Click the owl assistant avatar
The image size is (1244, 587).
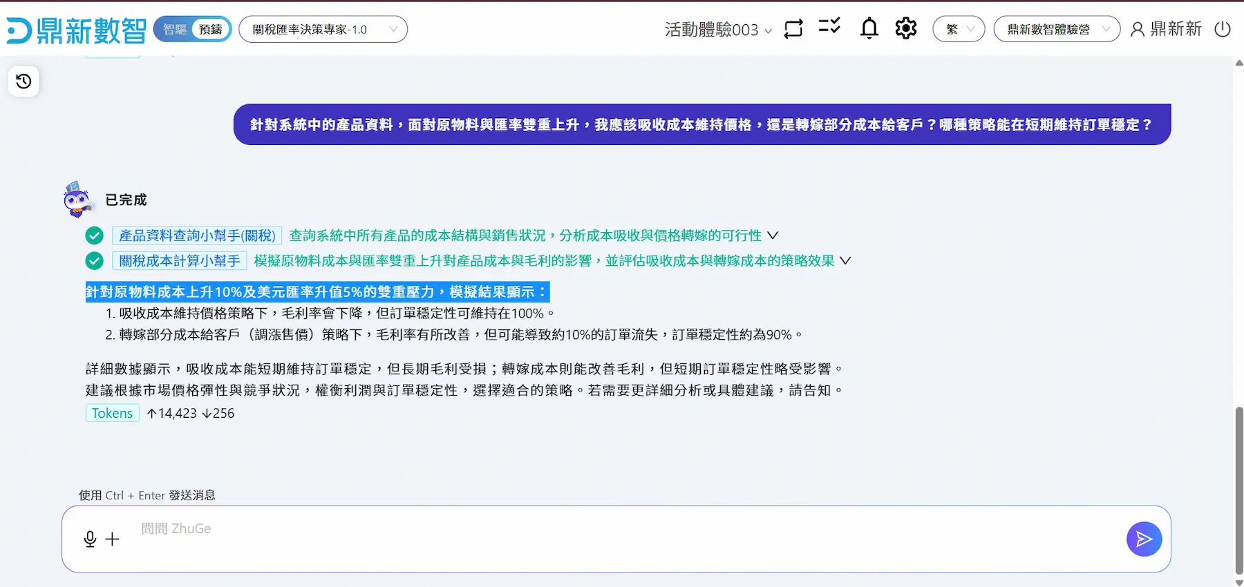(x=77, y=200)
